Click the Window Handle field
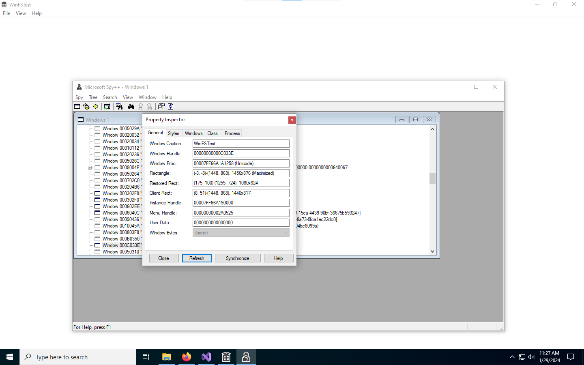Image resolution: width=584 pixels, height=365 pixels. pyautogui.click(x=241, y=153)
